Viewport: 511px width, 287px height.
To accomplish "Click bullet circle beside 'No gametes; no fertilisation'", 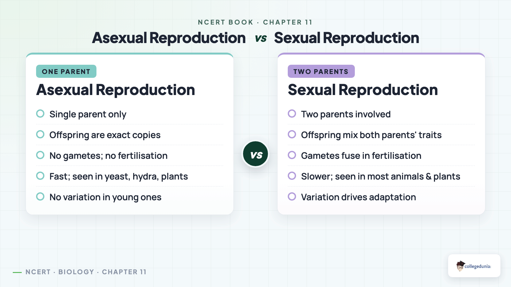I will [x=40, y=155].
